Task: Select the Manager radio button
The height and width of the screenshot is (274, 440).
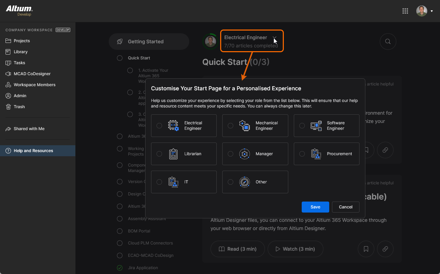Action: pos(230,154)
